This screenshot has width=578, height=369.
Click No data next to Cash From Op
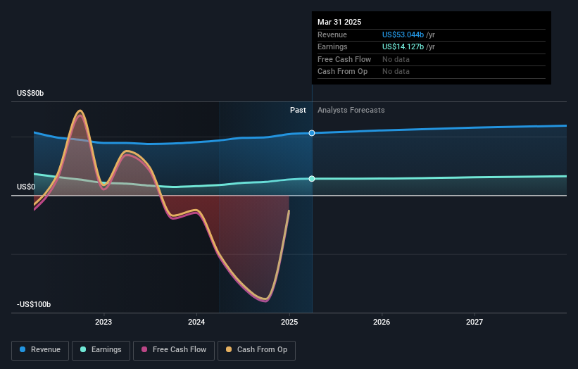tap(396, 72)
